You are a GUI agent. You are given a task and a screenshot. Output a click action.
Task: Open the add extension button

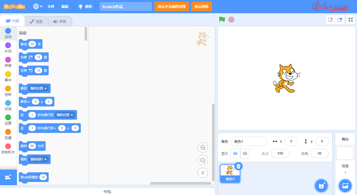point(8,177)
